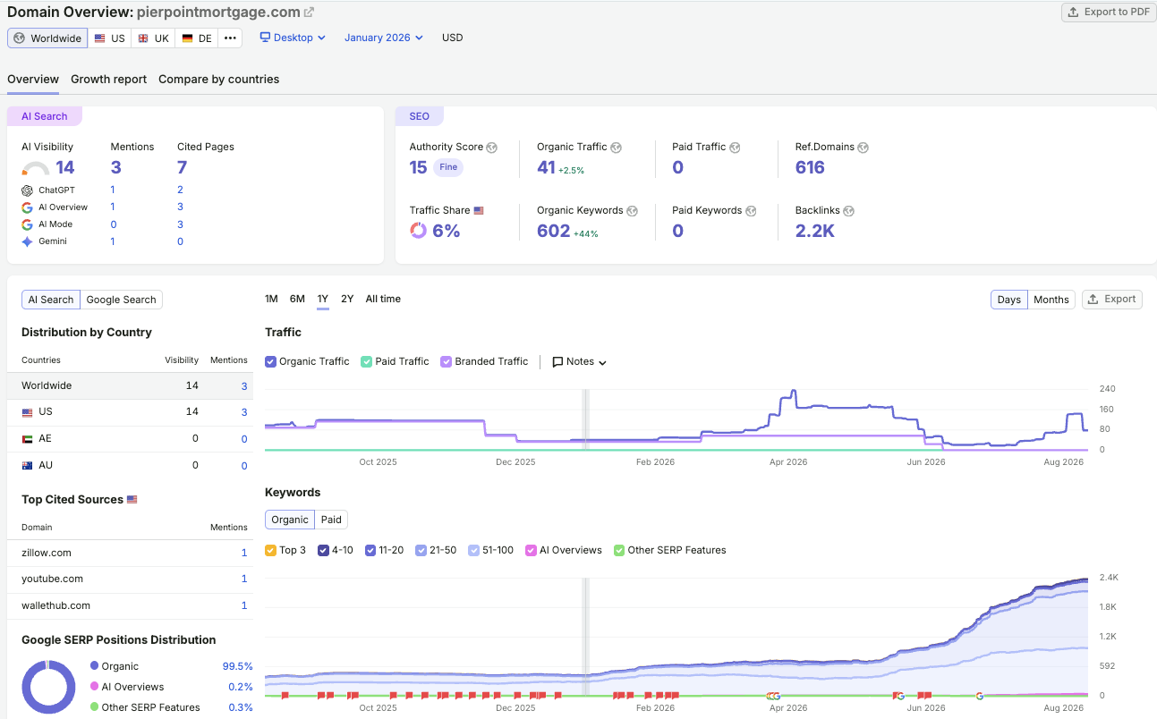This screenshot has width=1157, height=719.
Task: Click the info icon beside Organic Keywords
Action: (x=632, y=211)
